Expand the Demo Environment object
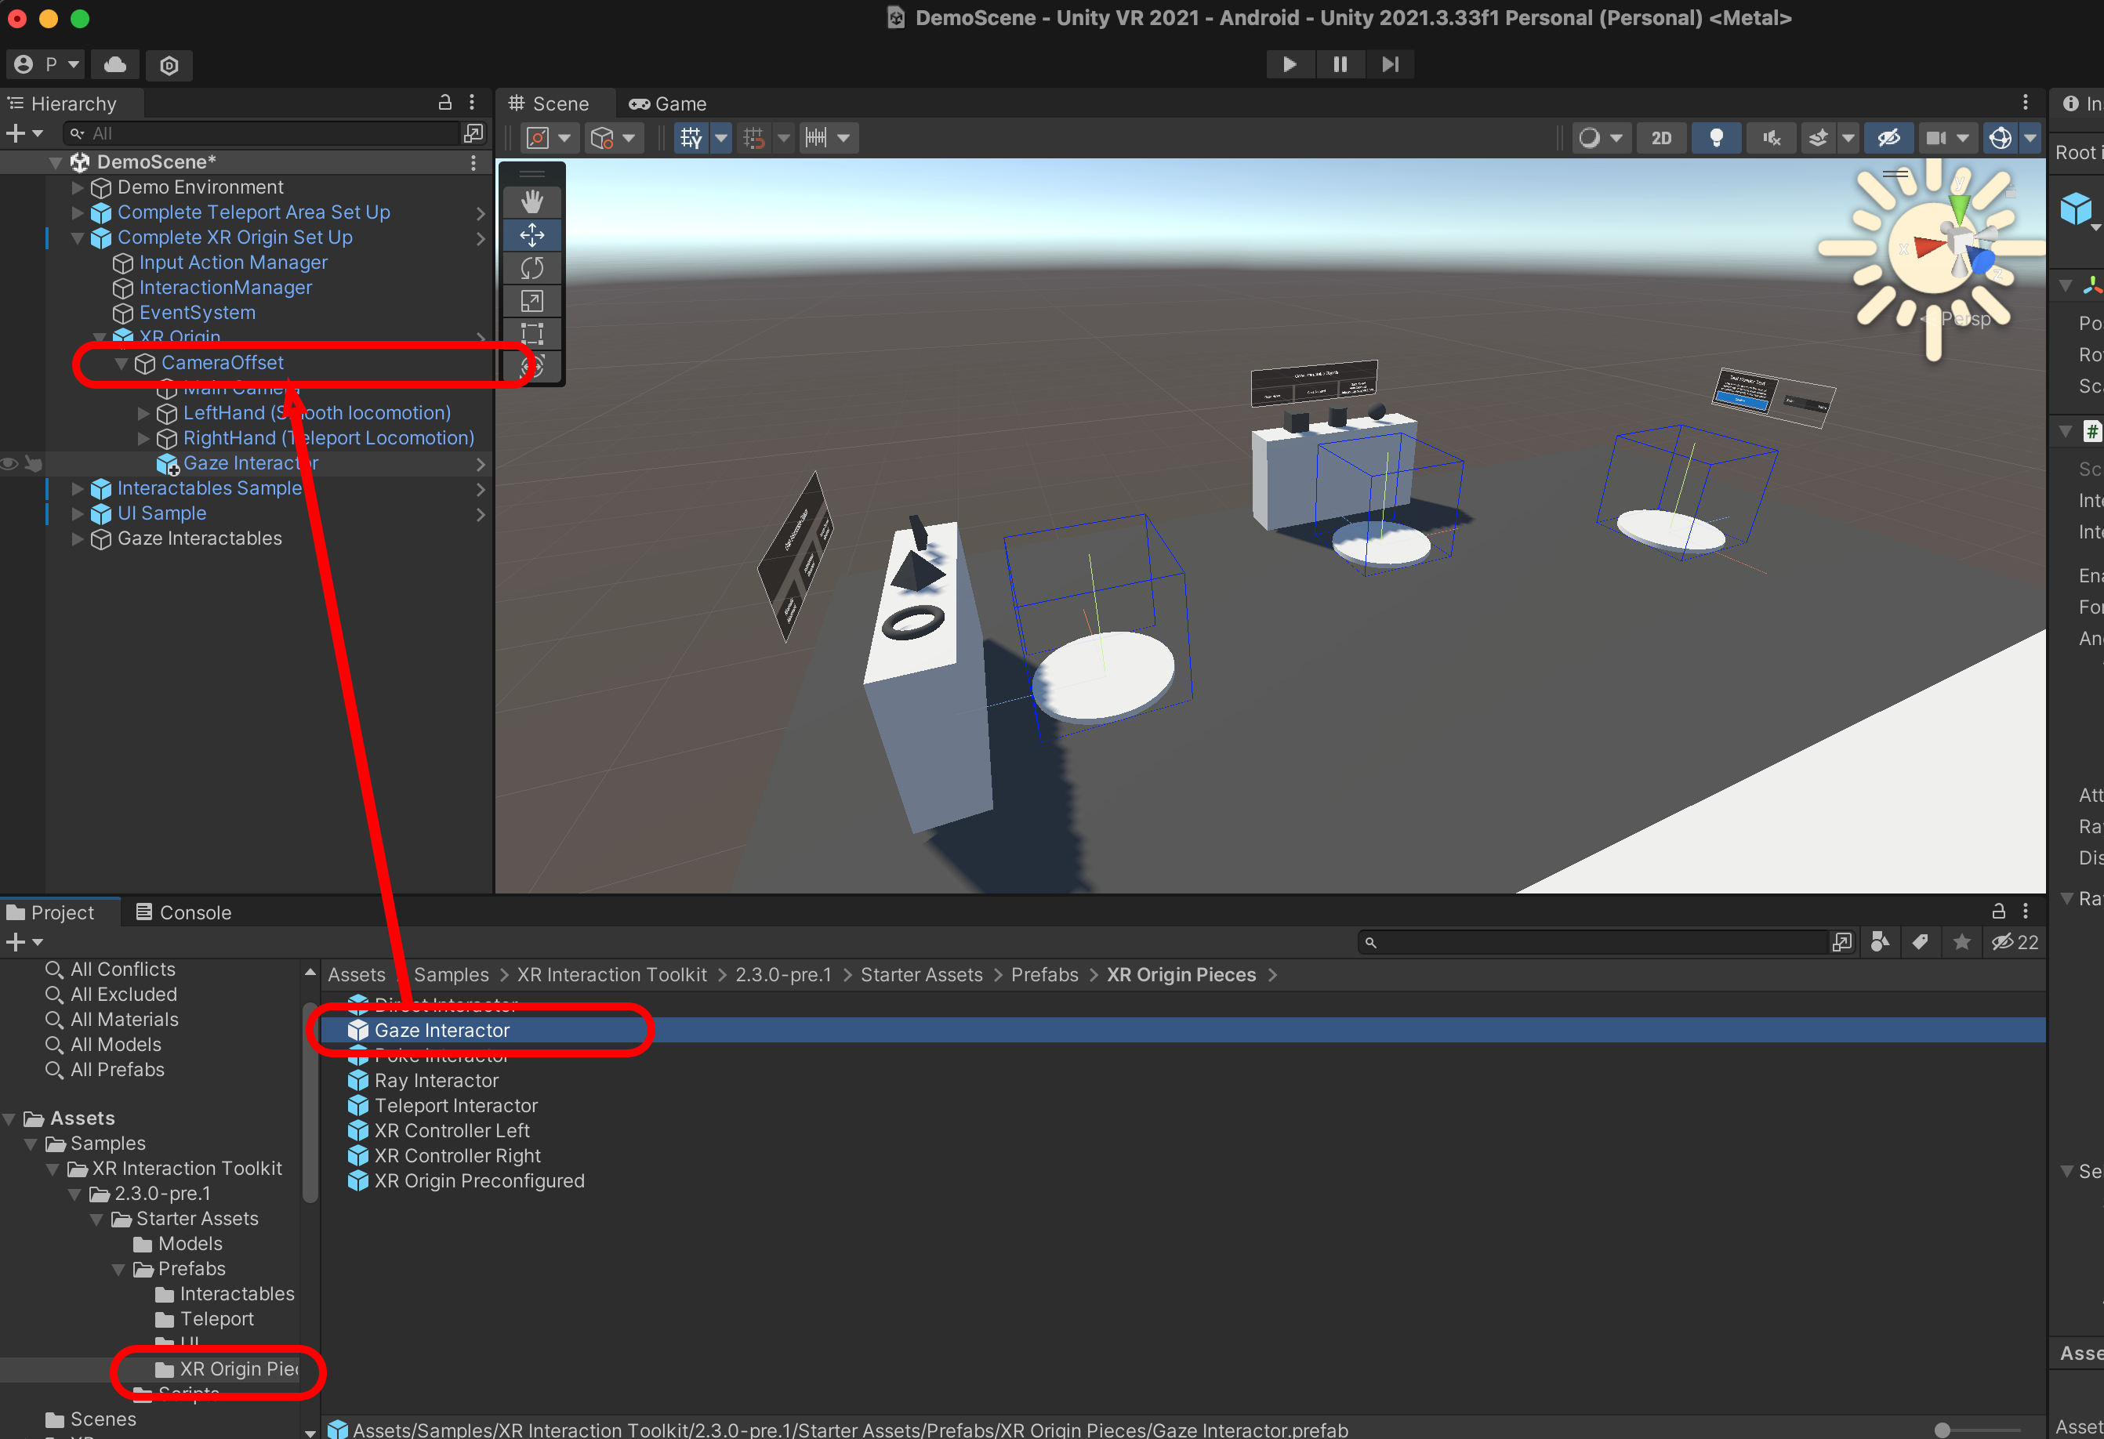The image size is (2104, 1439). click(x=78, y=187)
